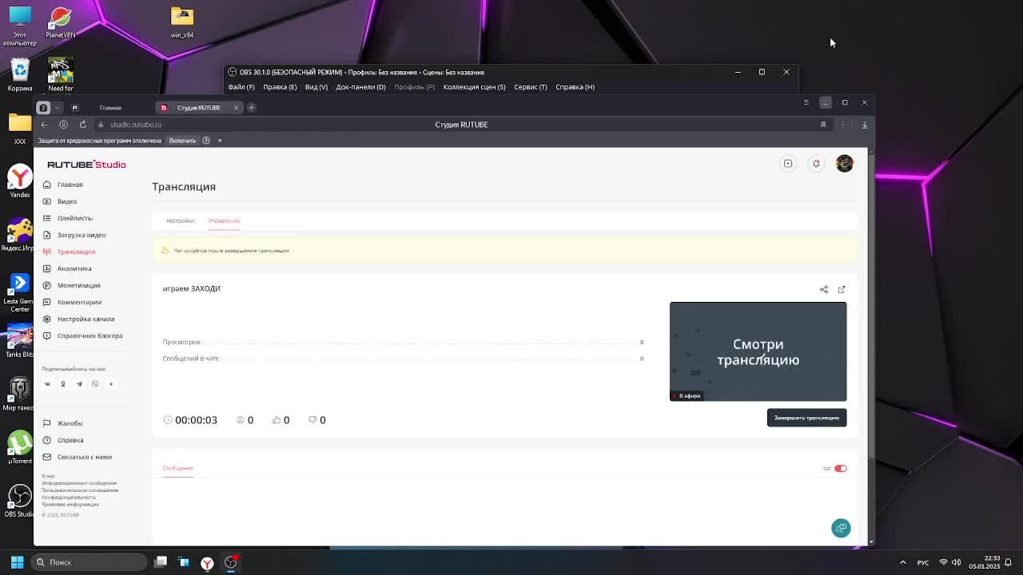
Task: Open Пользовательское соглашение footer link
Action: (x=80, y=490)
